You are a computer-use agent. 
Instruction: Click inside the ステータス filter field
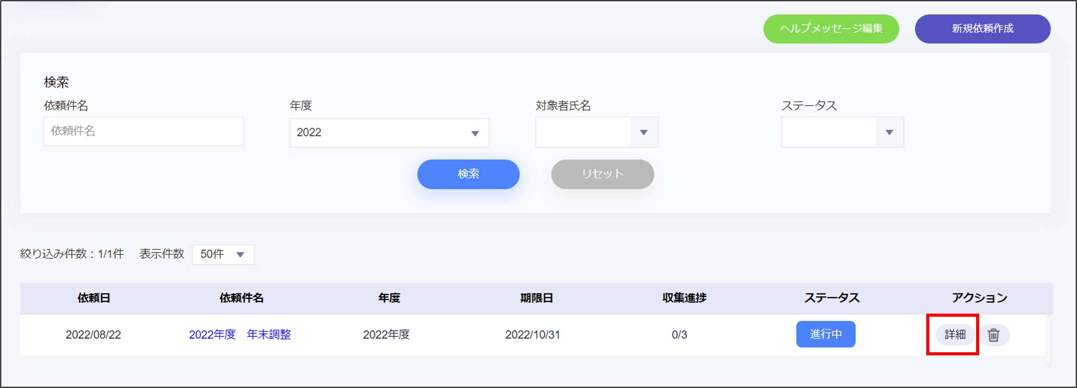pyautogui.click(x=828, y=133)
